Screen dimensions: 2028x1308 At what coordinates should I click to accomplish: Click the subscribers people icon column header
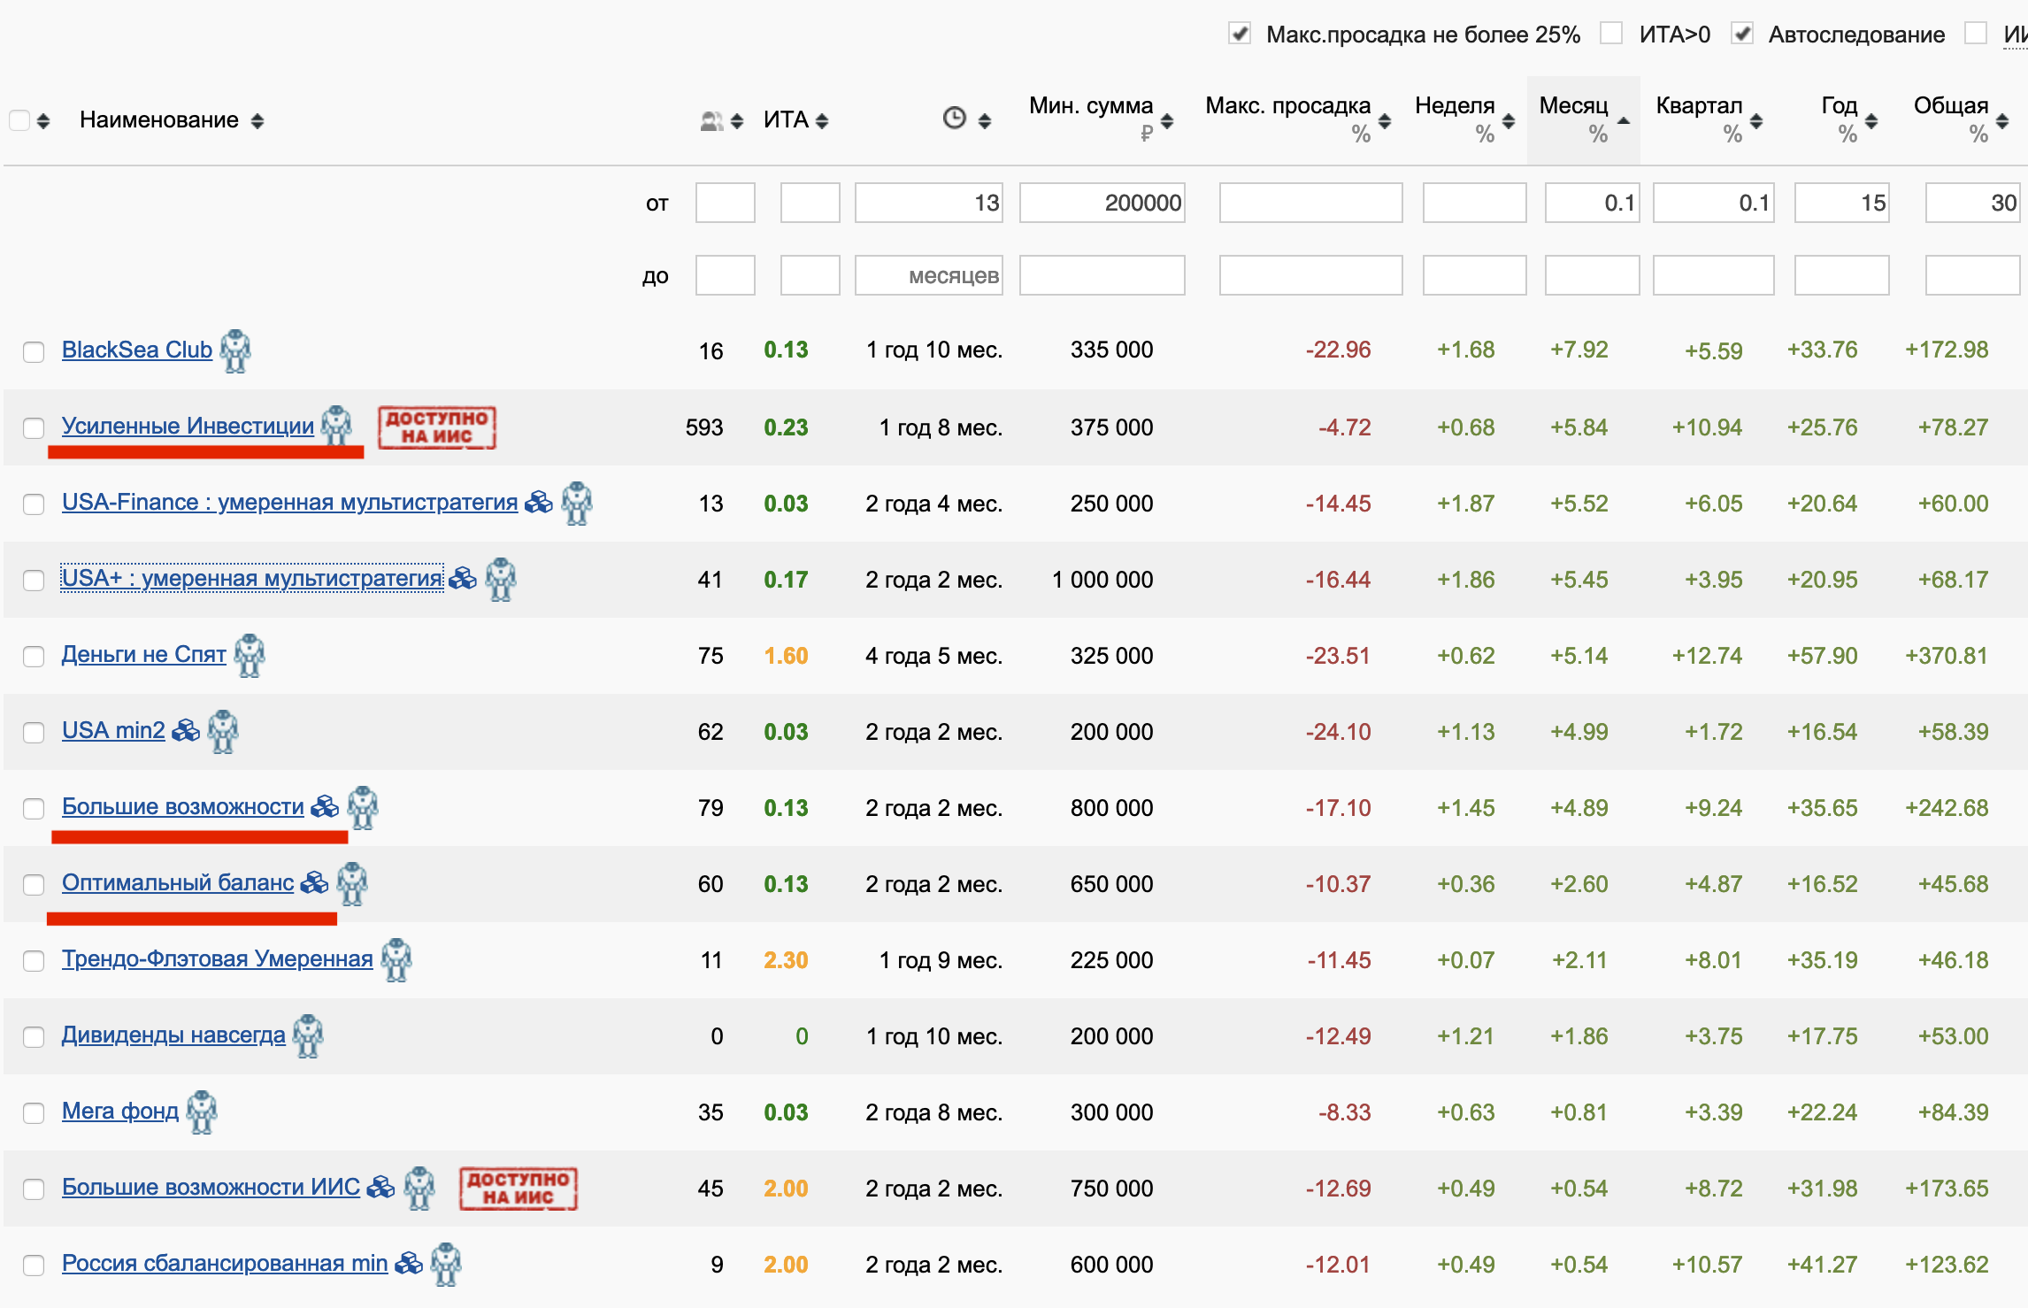point(711,121)
